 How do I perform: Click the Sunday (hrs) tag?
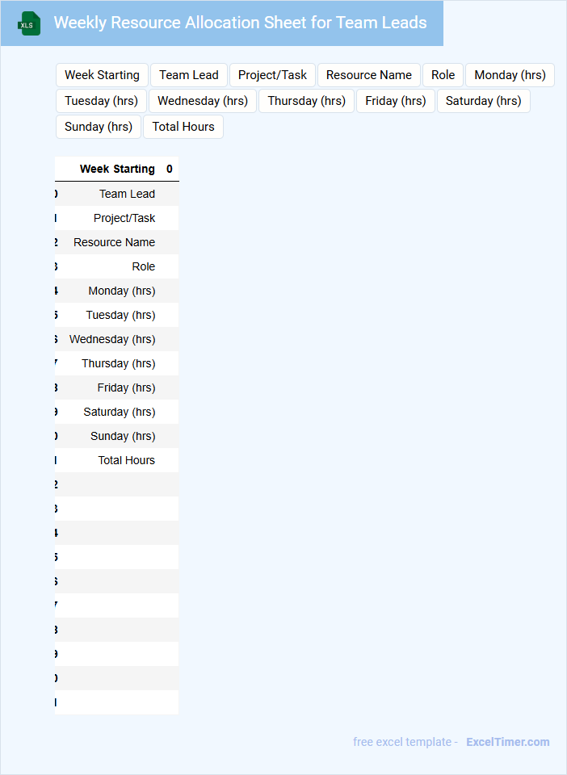99,127
